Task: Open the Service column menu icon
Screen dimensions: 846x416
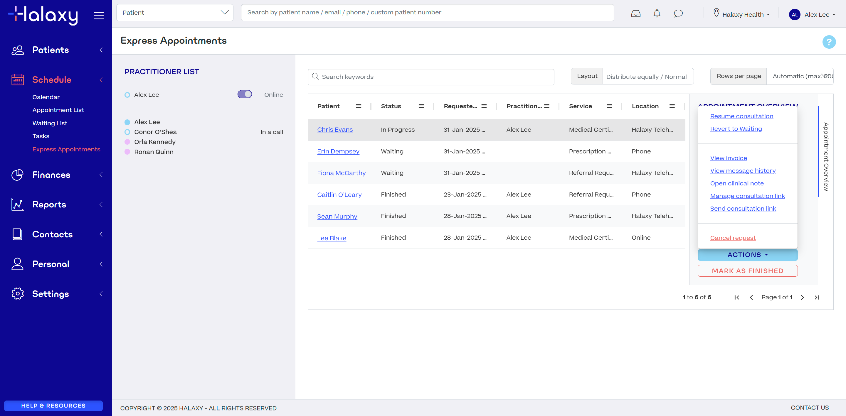Action: click(x=609, y=106)
